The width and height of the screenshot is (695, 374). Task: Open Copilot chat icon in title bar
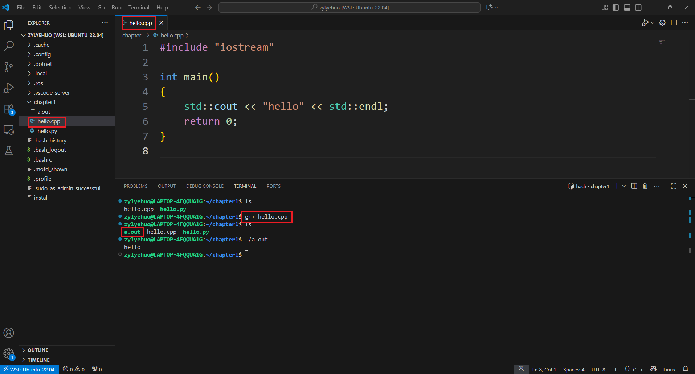[490, 7]
